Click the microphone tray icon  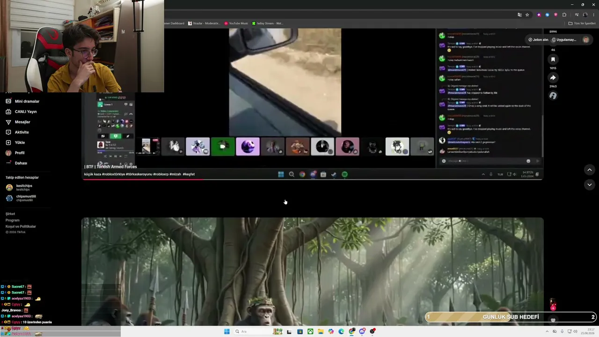click(x=562, y=331)
